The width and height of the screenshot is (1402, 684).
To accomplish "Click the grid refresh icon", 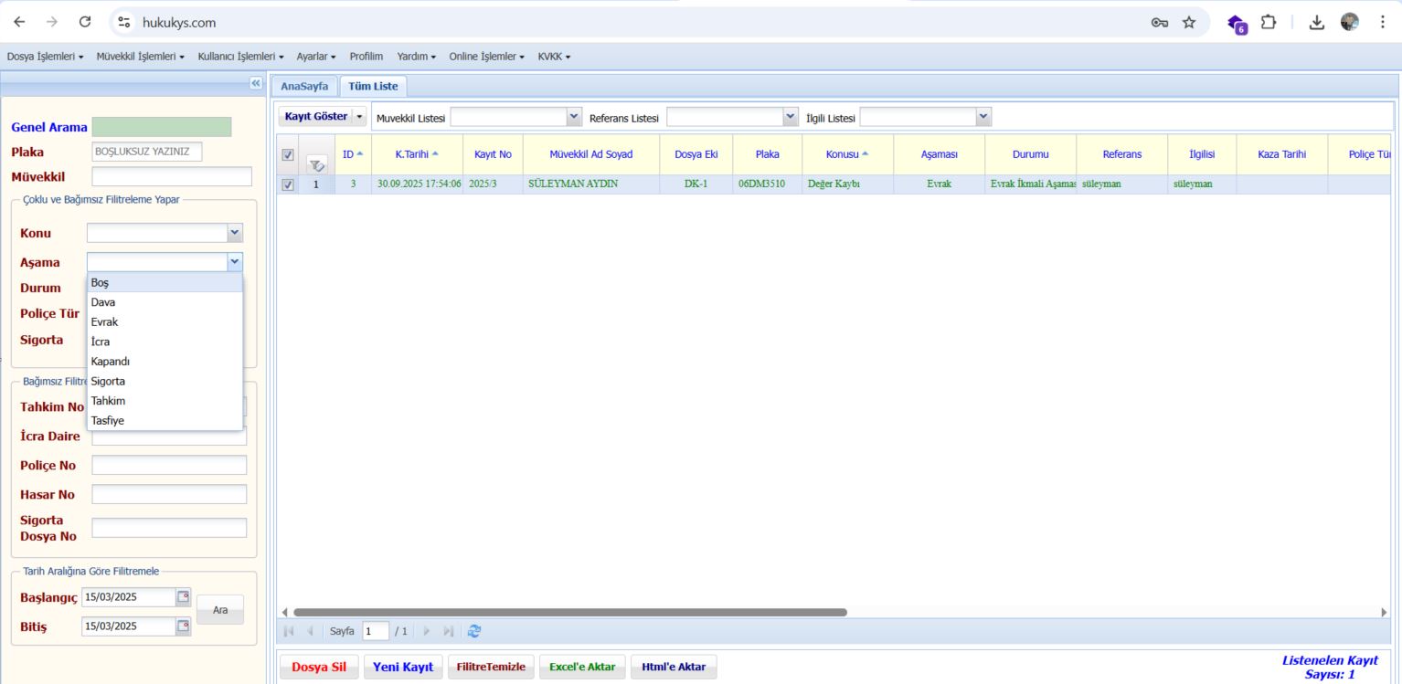I will (473, 631).
